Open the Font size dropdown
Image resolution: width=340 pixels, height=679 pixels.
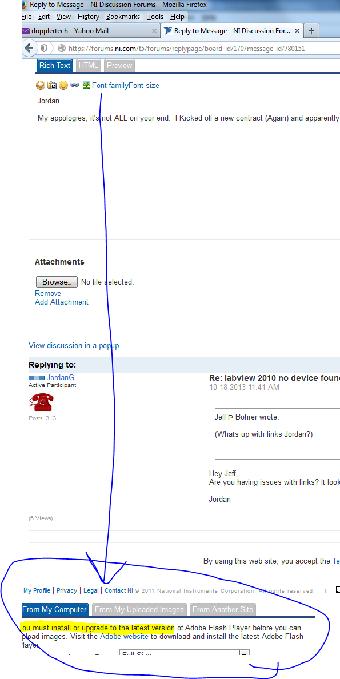pos(144,85)
